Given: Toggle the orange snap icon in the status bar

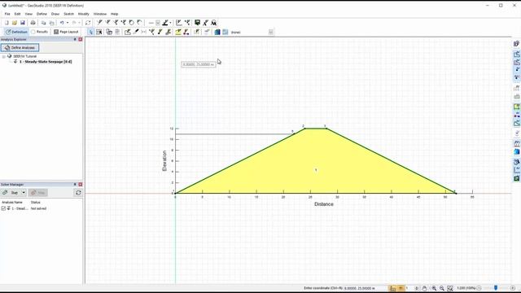Looking at the screenshot, I should coord(401,288).
